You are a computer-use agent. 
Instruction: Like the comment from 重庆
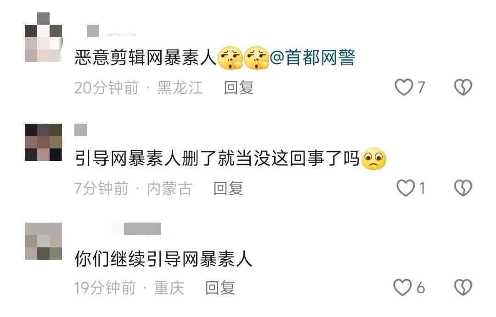402,287
